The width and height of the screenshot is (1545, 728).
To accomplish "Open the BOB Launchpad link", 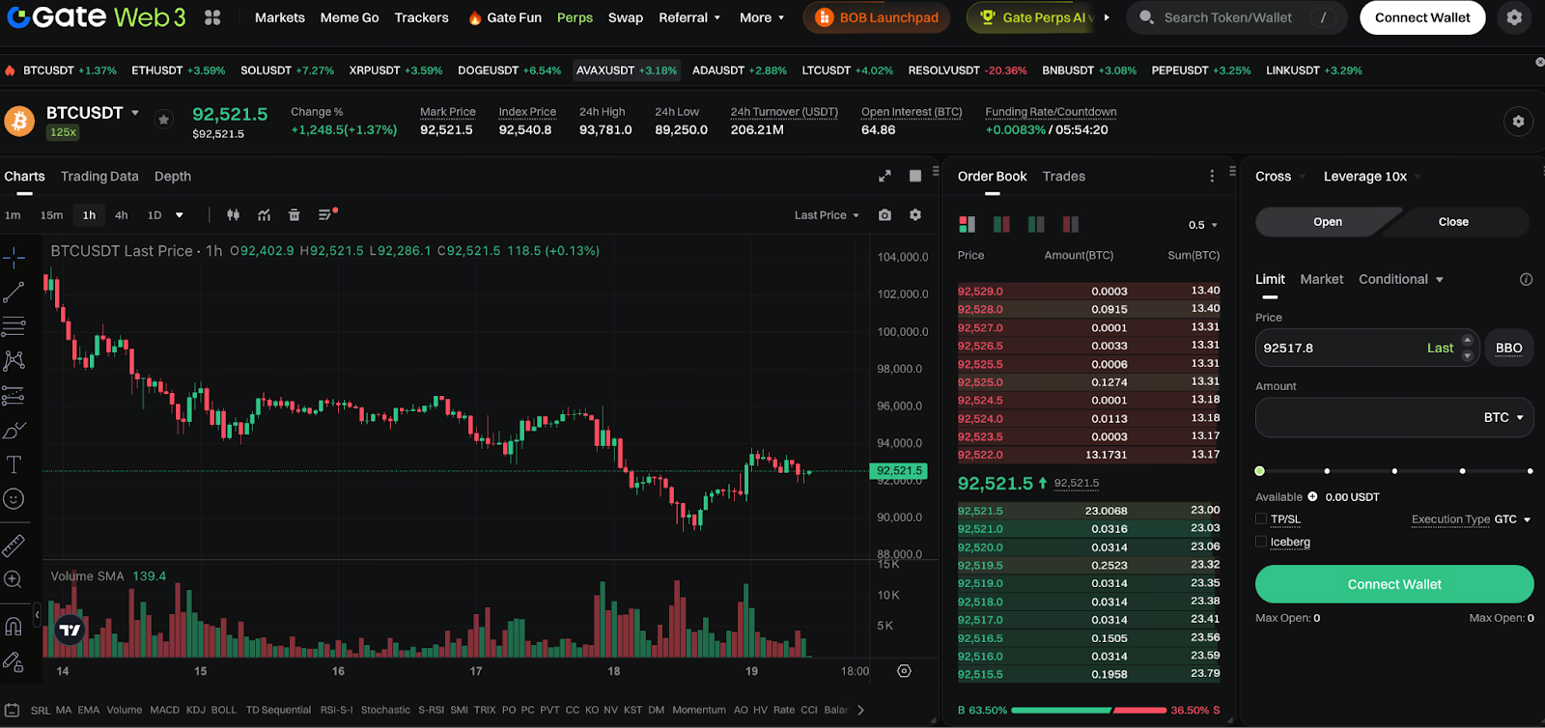I will coord(877,17).
